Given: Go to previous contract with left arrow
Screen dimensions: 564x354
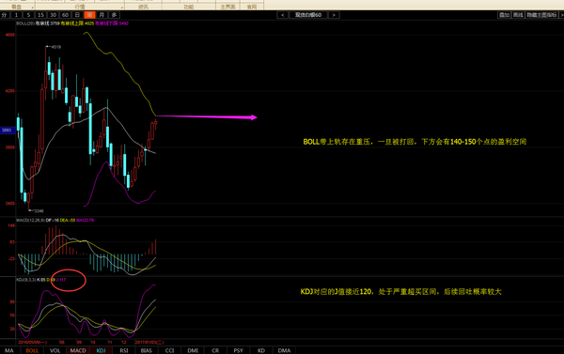Looking at the screenshot, I should tap(283, 15).
